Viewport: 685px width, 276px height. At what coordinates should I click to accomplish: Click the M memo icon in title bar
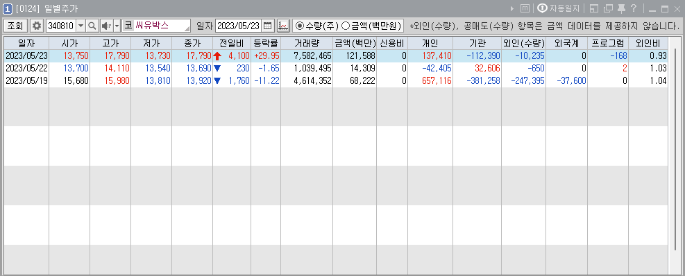[x=525, y=8]
